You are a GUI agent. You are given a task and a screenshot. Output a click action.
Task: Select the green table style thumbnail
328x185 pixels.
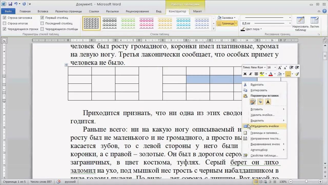point(128,23)
